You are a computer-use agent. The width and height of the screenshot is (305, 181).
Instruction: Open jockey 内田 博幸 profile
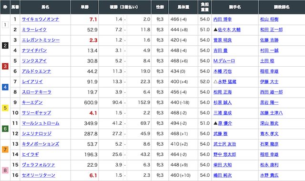tap(223, 19)
